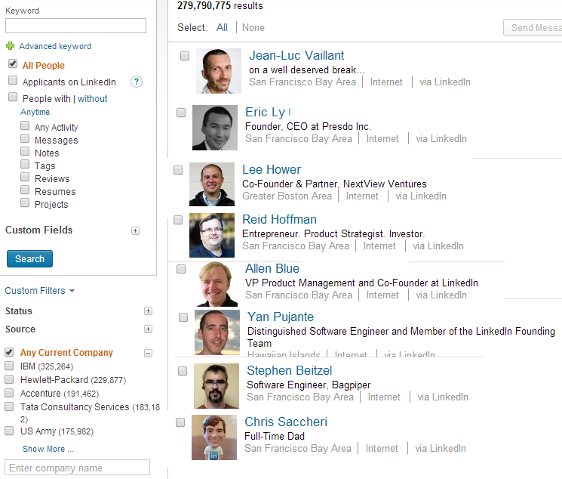Screen dimensions: 562x479
Task: Click Show More companies link
Action: [x=48, y=449]
